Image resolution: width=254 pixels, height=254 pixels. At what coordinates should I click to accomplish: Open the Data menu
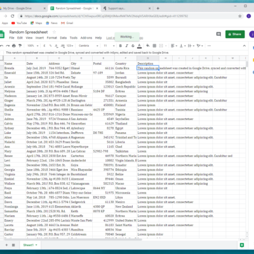pos(63,38)
